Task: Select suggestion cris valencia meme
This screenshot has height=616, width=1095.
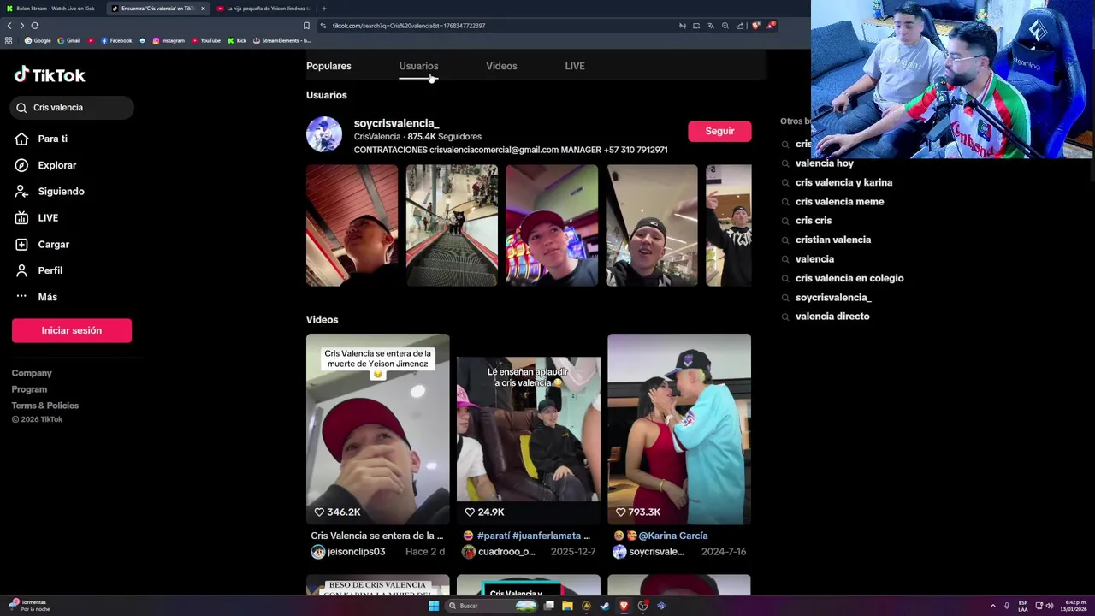Action: pos(839,202)
